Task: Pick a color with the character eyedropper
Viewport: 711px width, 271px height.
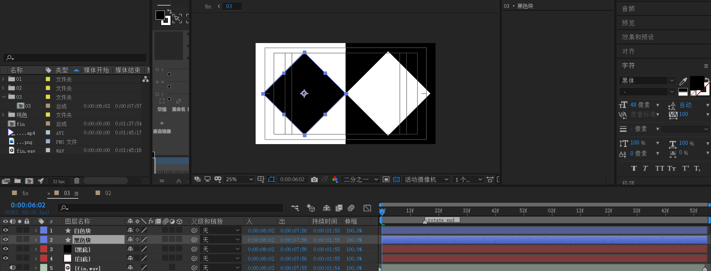Action: point(683,81)
